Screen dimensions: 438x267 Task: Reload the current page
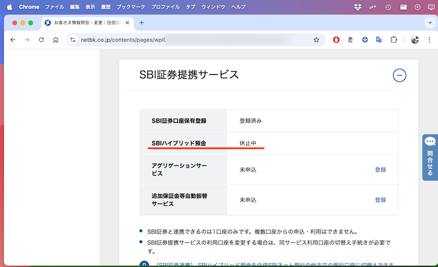pyautogui.click(x=41, y=40)
